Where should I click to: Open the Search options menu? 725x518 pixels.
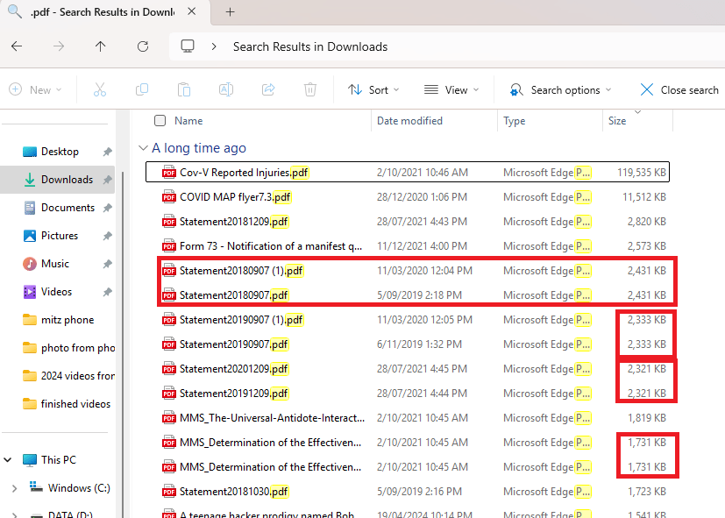(559, 89)
